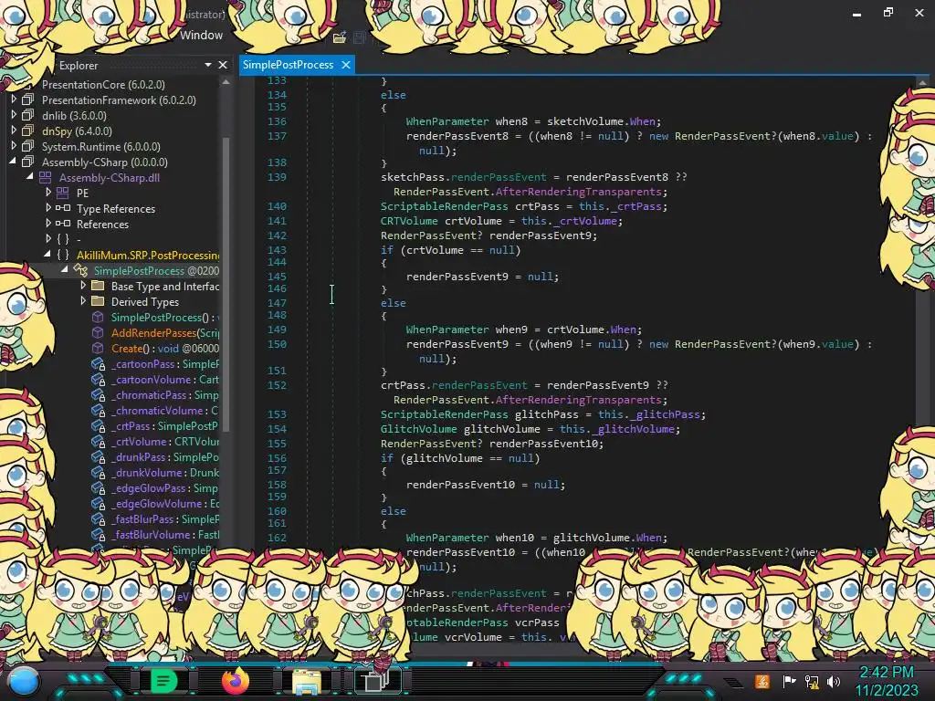Follow the WhenParameter type link on line 149
This screenshot has height=701, width=935.
(447, 329)
